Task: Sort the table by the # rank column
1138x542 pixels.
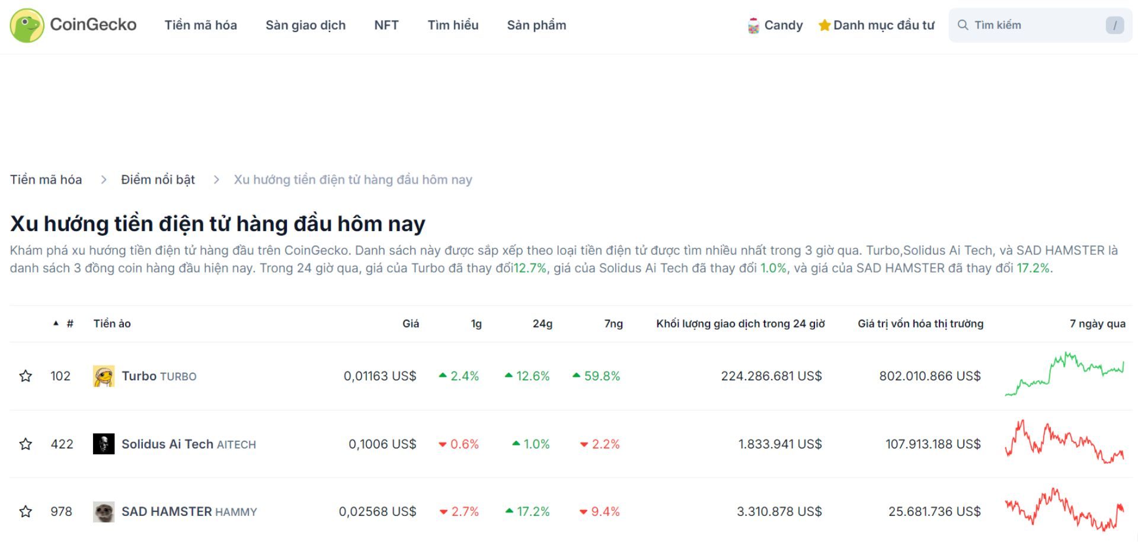Action: 69,323
